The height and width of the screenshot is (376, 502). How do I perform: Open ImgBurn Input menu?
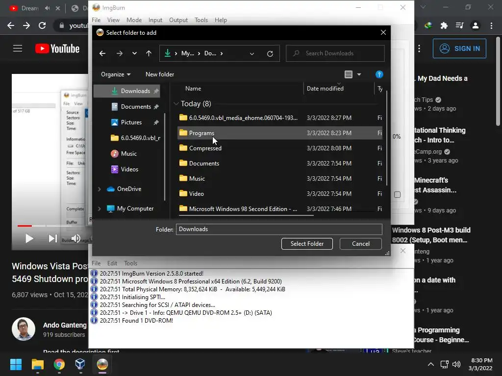click(155, 20)
